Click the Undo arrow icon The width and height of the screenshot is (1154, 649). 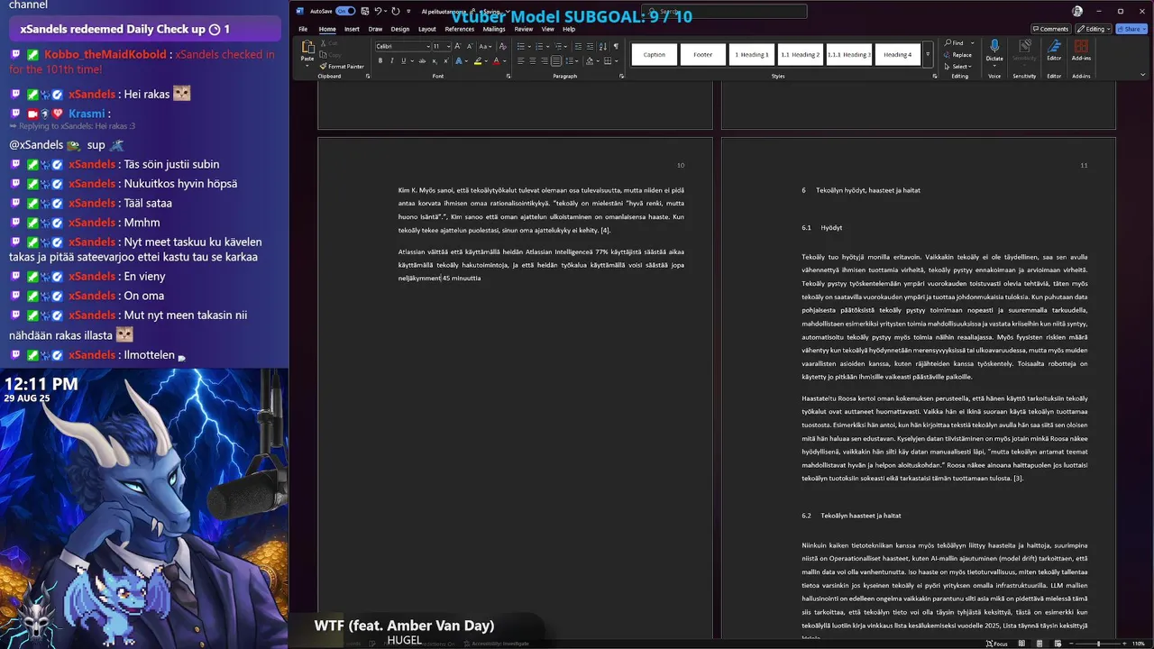coord(378,11)
